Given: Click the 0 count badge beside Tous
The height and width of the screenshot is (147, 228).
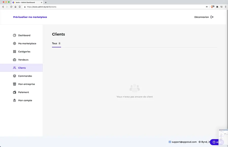Looking at the screenshot, I should click(x=60, y=43).
